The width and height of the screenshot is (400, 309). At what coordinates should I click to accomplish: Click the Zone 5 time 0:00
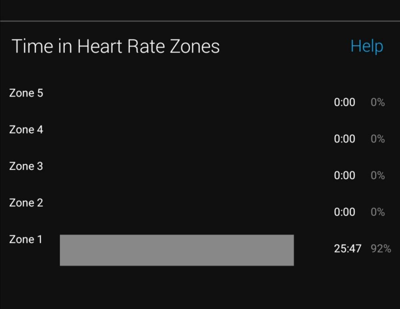pos(344,102)
